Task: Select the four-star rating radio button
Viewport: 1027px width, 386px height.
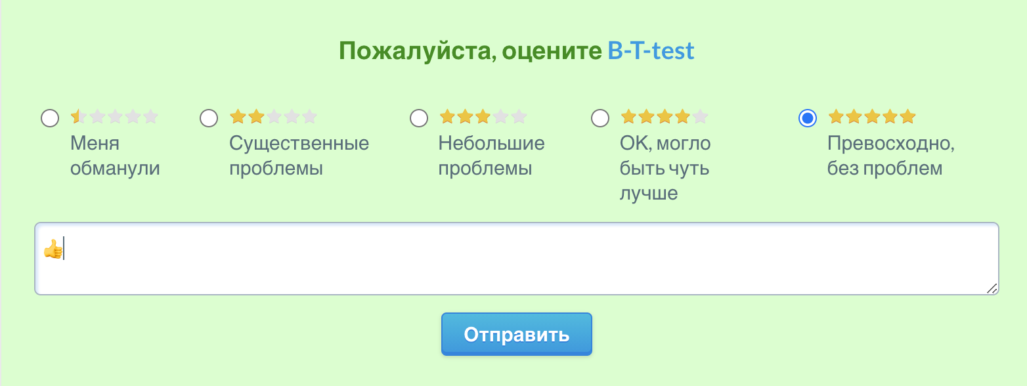Action: click(600, 118)
